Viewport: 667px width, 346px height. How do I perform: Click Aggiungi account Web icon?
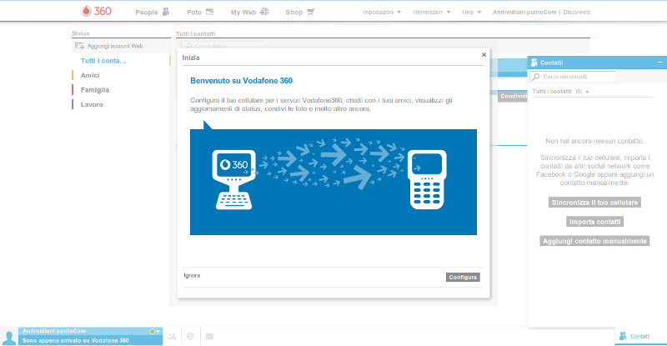tap(79, 47)
